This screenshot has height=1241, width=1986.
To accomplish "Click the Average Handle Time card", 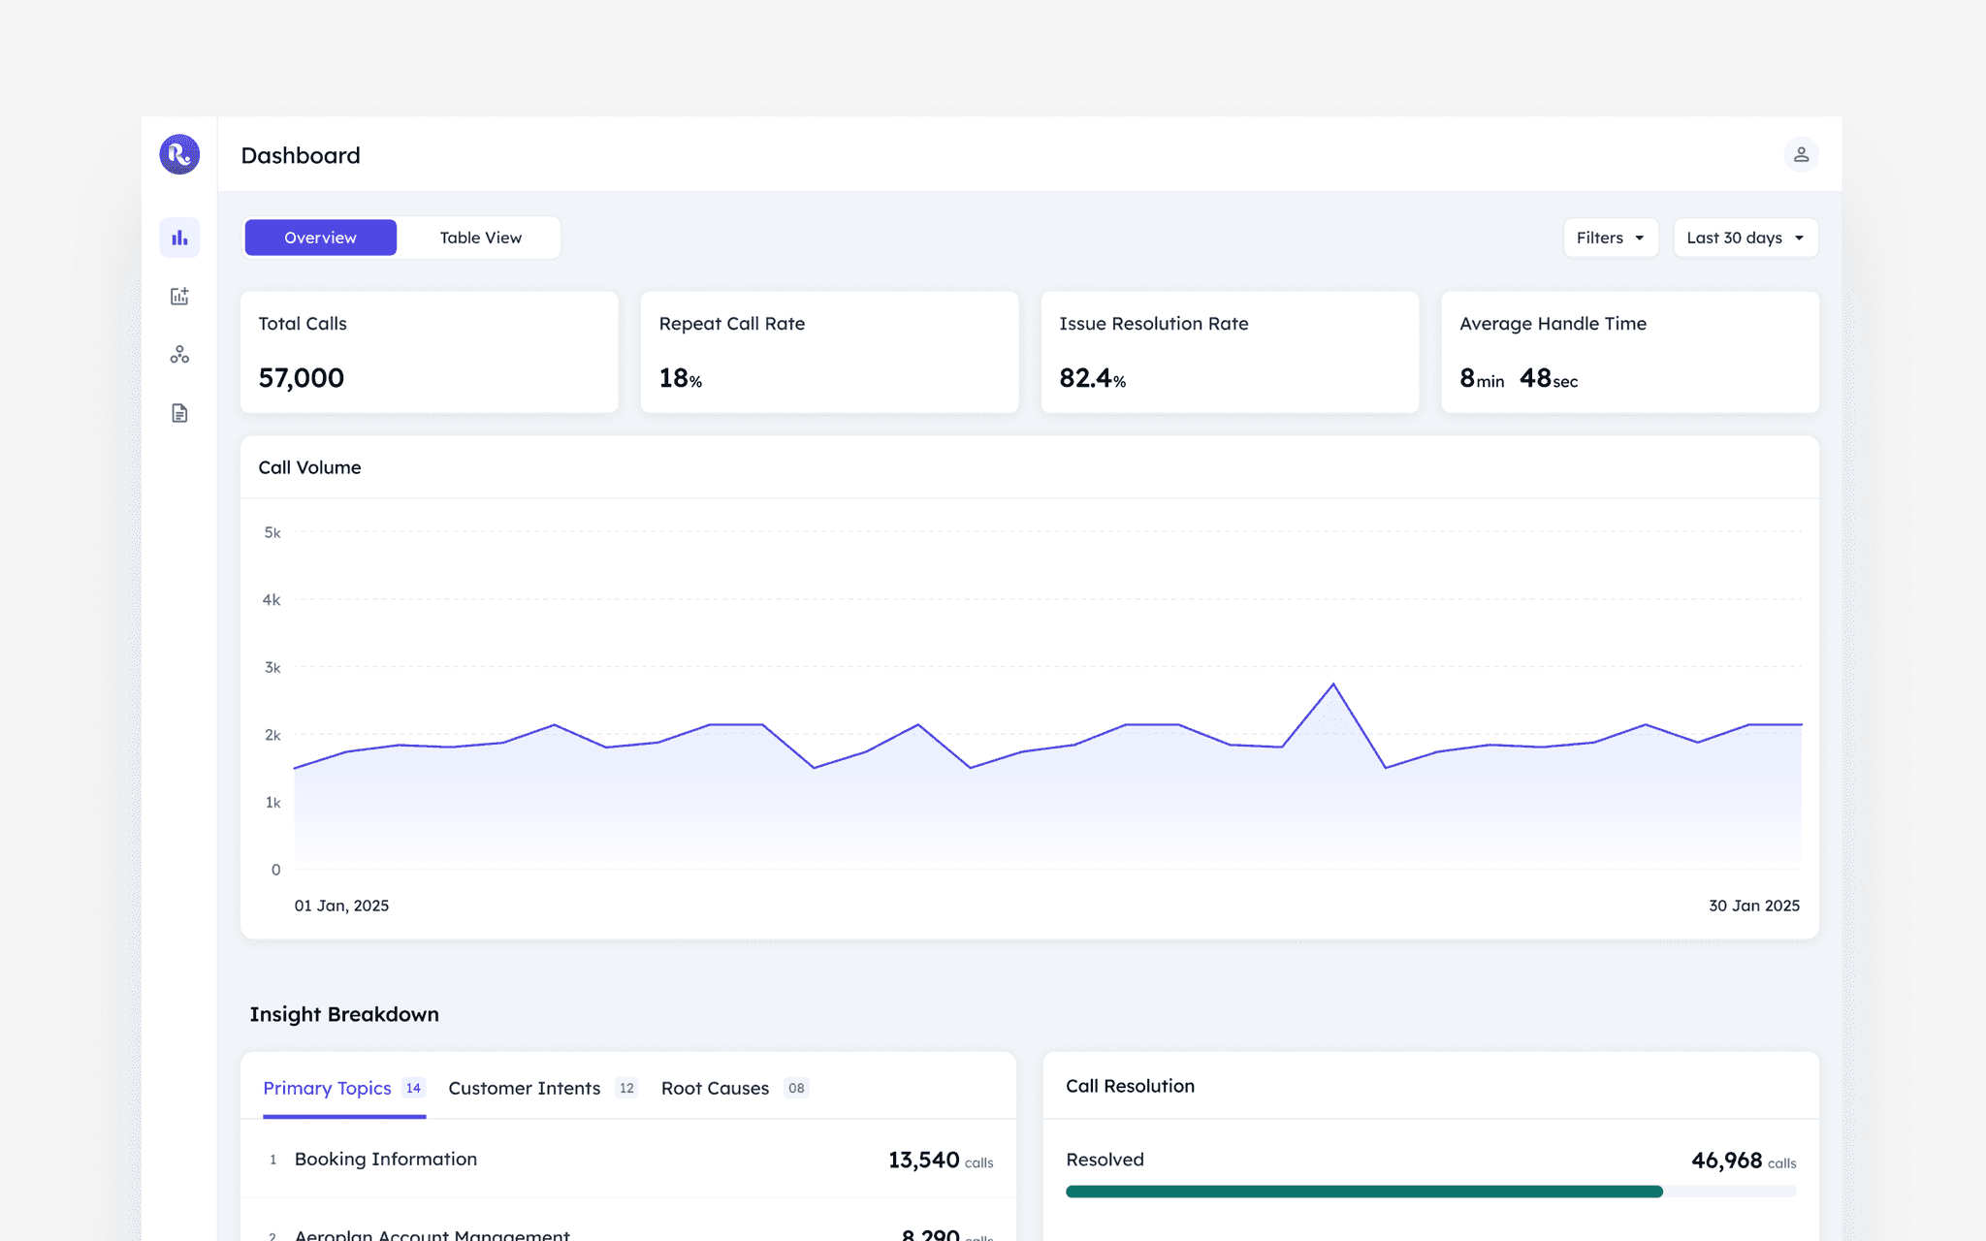I will 1629,352.
